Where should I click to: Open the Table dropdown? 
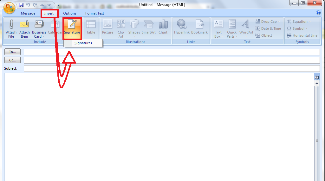tap(91, 28)
